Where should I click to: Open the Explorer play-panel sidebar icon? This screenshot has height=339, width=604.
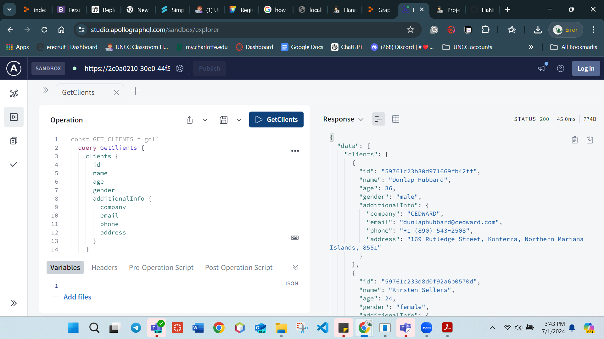[x=14, y=117]
